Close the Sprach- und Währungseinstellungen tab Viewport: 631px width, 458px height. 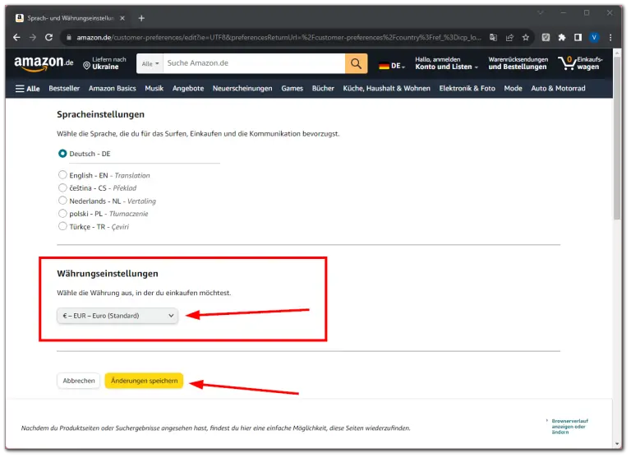122,18
